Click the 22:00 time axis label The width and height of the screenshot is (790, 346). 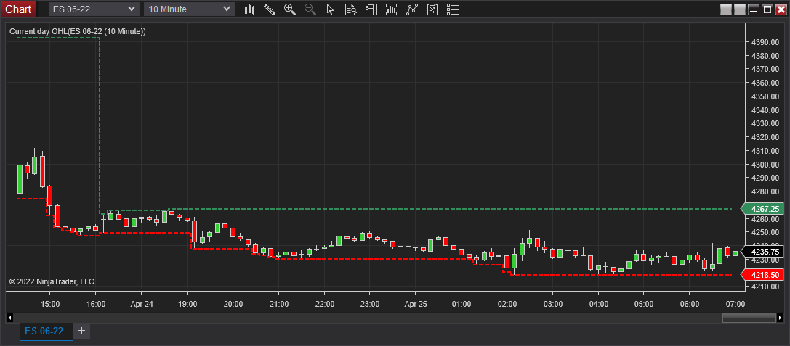324,304
